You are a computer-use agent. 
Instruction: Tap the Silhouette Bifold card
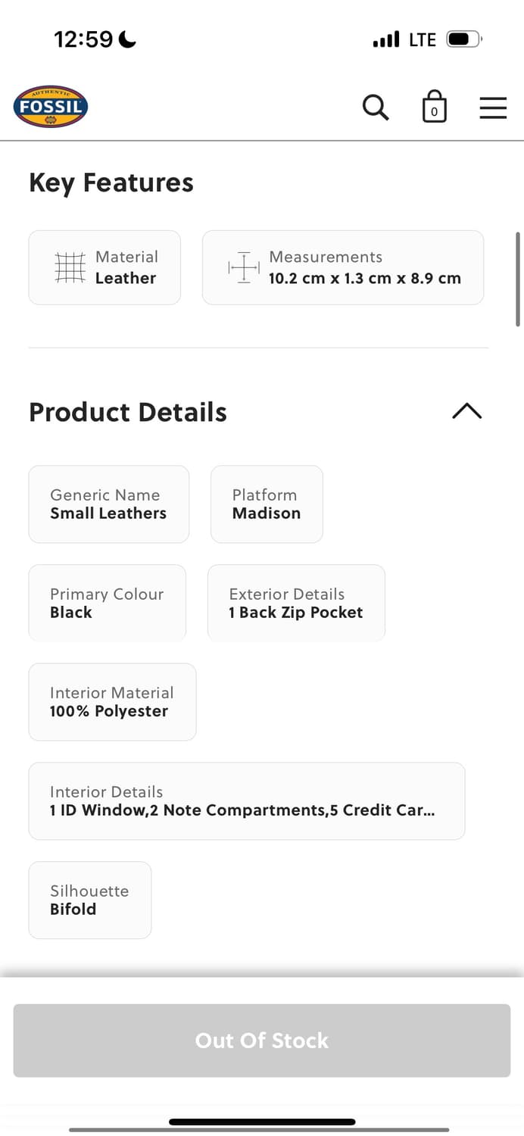pos(89,900)
